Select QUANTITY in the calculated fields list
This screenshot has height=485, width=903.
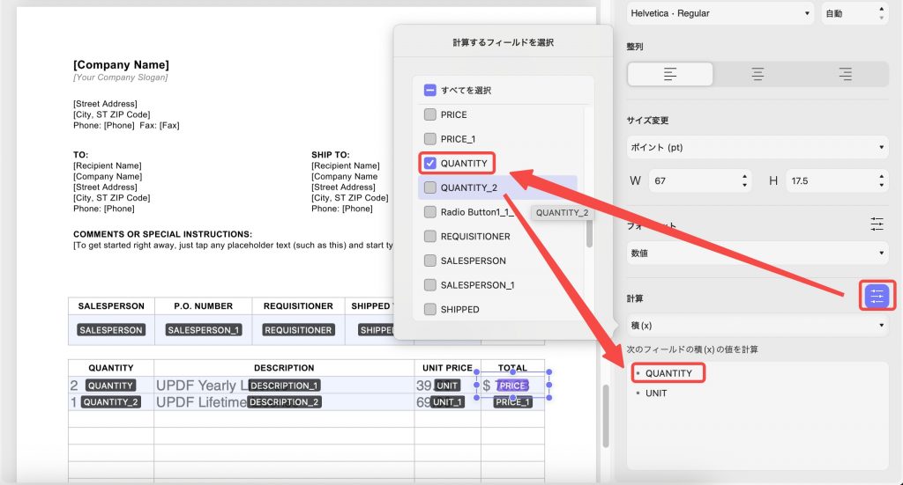click(x=668, y=373)
